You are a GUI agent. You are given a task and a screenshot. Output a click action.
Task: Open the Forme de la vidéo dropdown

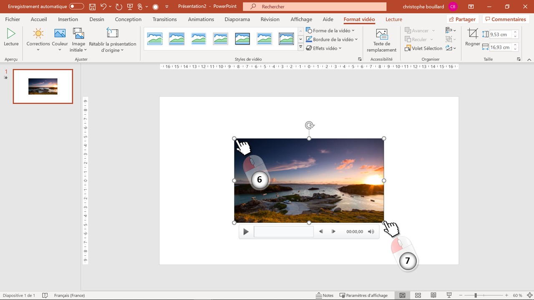point(330,30)
